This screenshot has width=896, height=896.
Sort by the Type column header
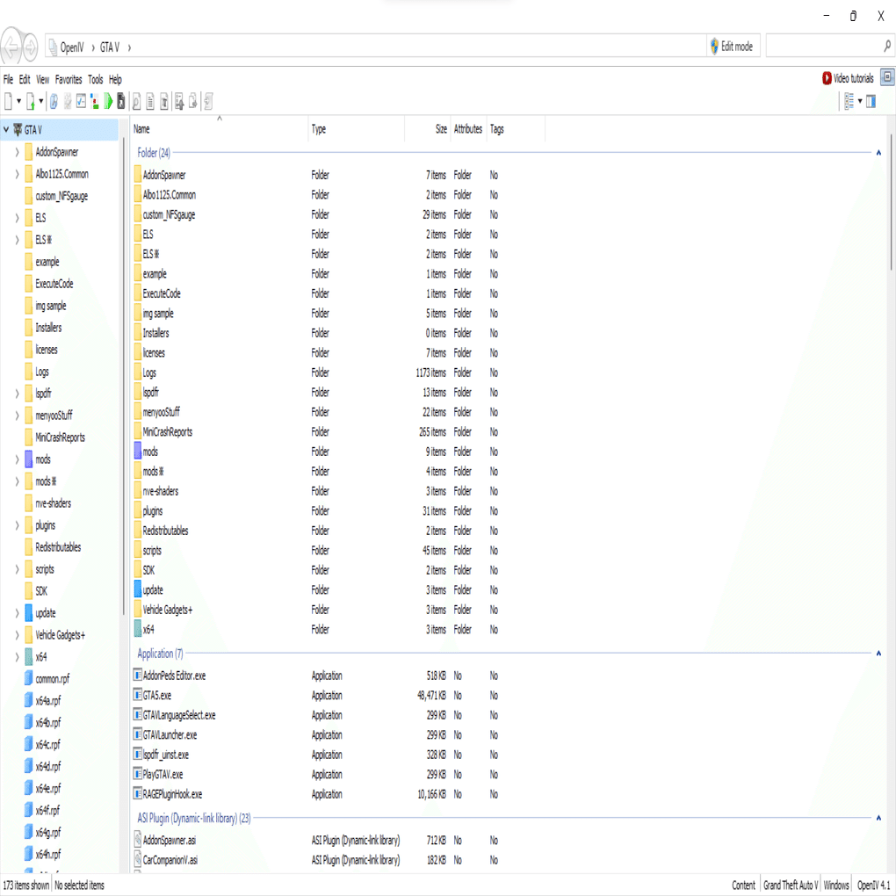(356, 129)
